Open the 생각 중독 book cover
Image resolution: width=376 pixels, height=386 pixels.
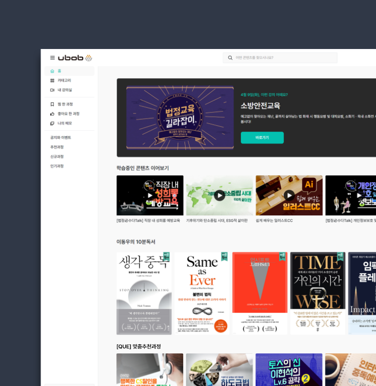144,293
